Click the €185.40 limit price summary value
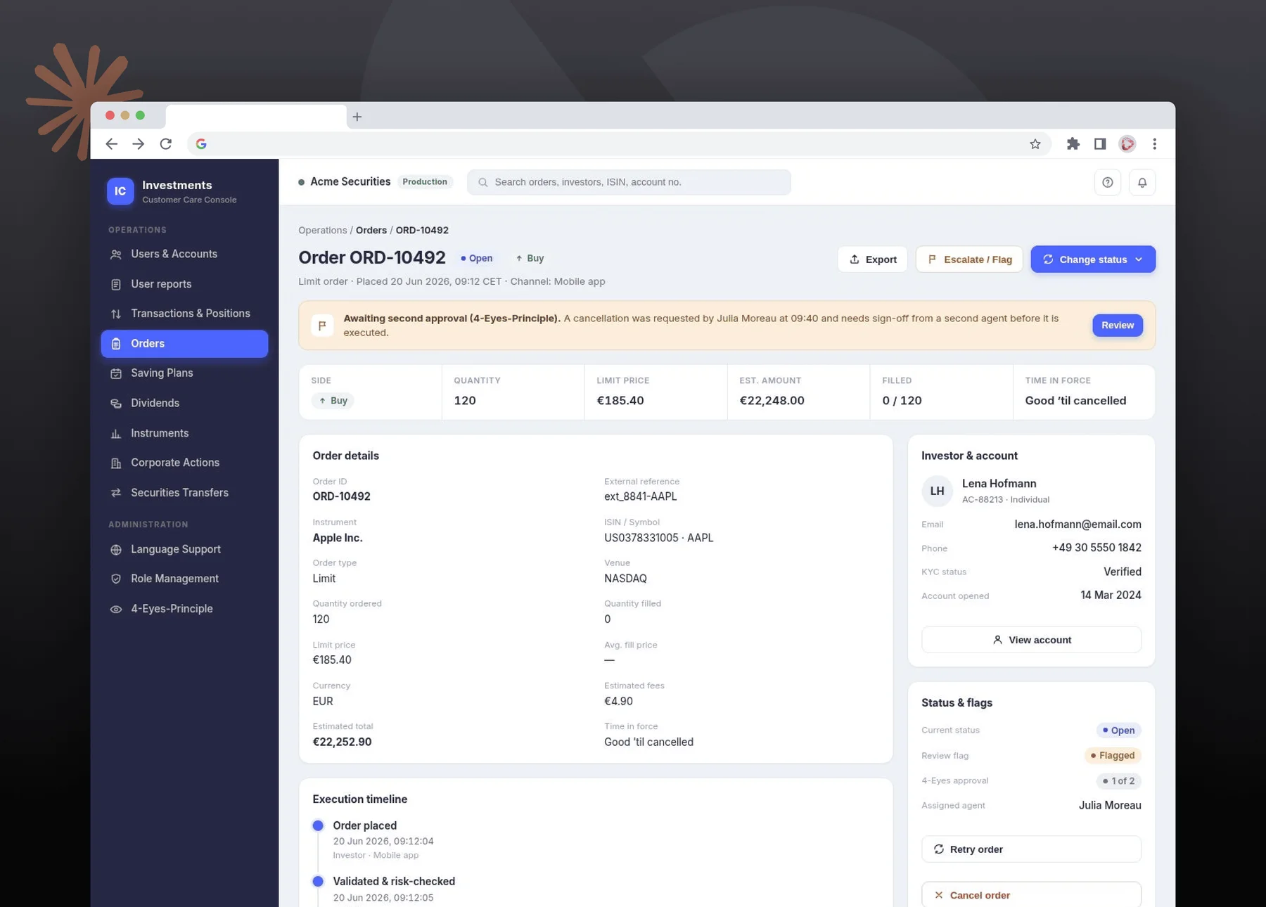 pyautogui.click(x=620, y=401)
